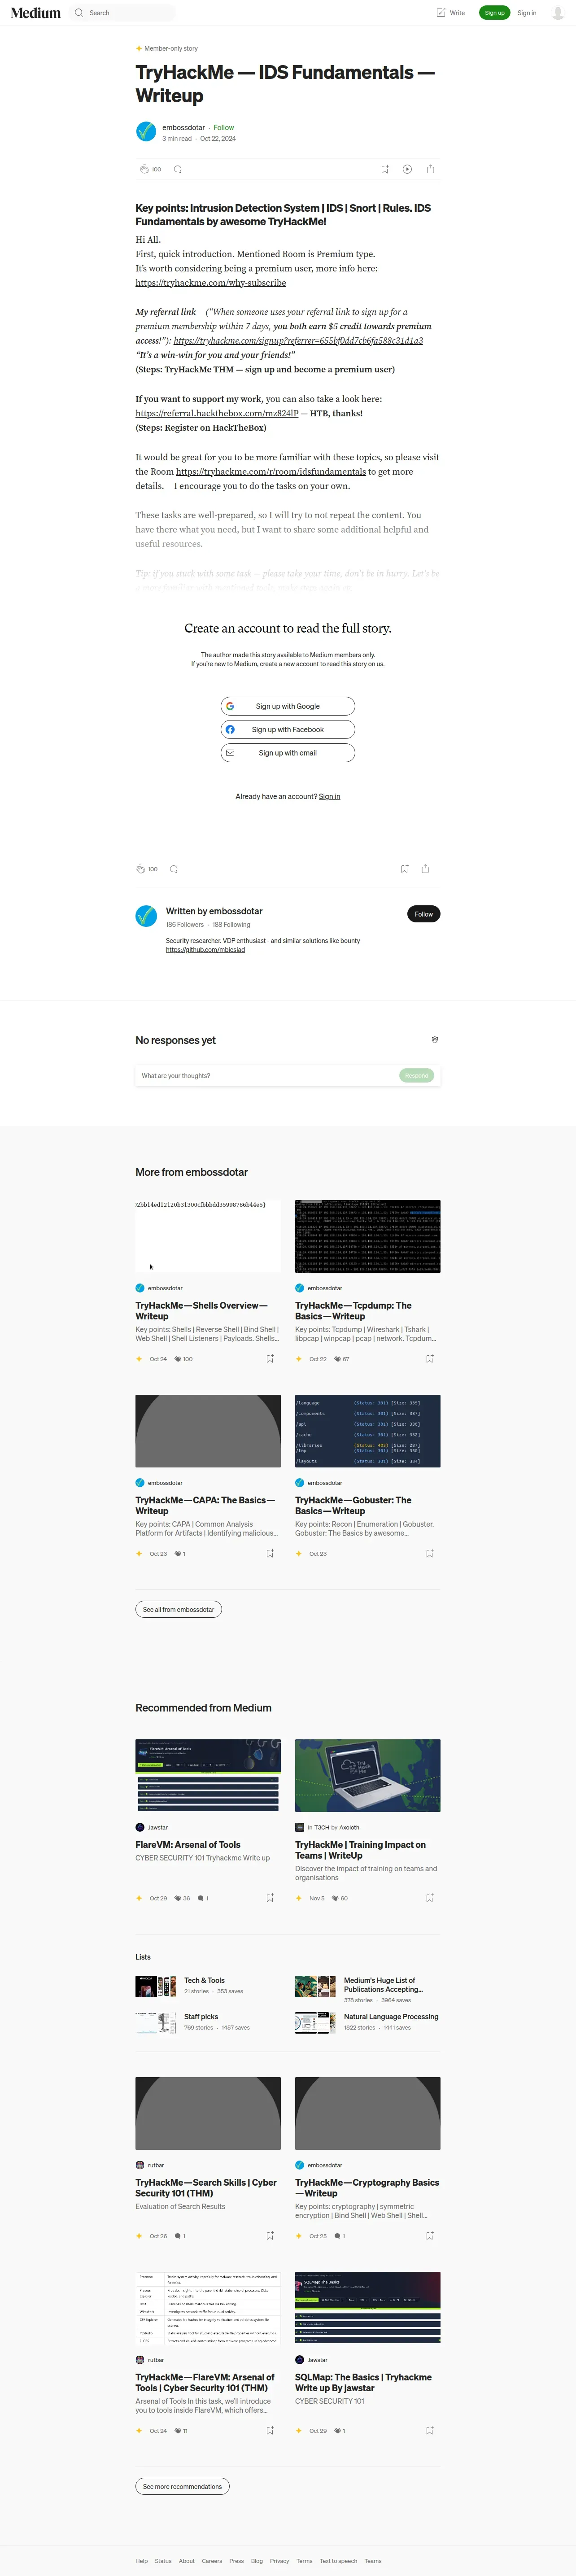Screen dimensions: 576x2576
Task: Share story using icon right of Listen button
Action: (431, 169)
